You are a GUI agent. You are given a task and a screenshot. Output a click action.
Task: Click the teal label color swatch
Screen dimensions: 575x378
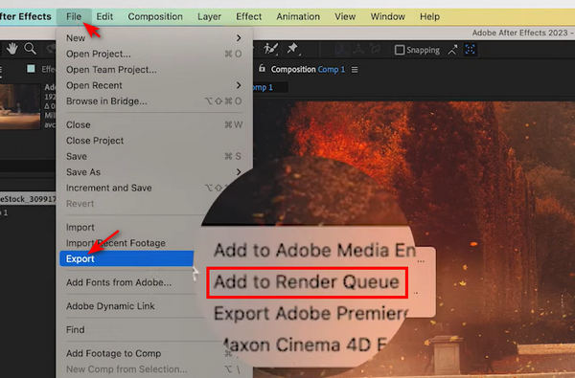point(32,69)
